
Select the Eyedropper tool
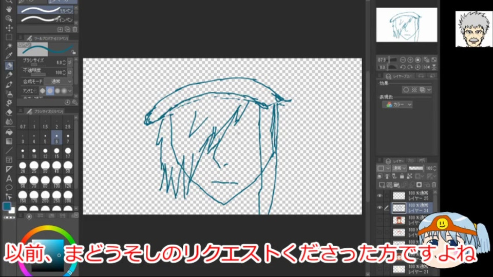coord(9,56)
